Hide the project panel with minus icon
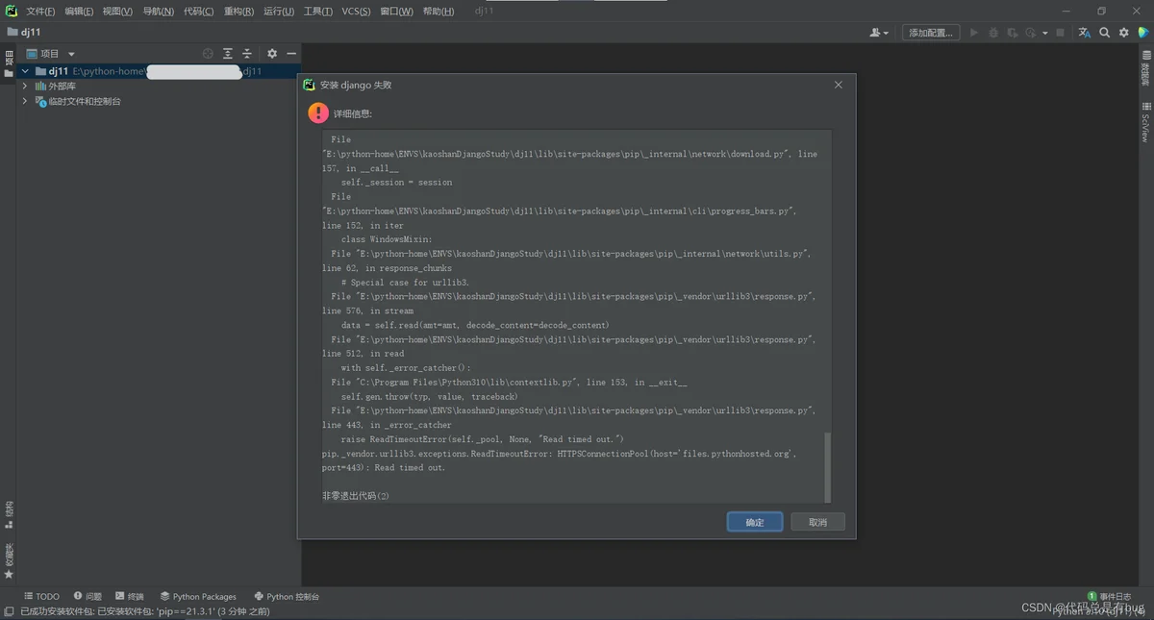Viewport: 1154px width, 620px height. (291, 54)
